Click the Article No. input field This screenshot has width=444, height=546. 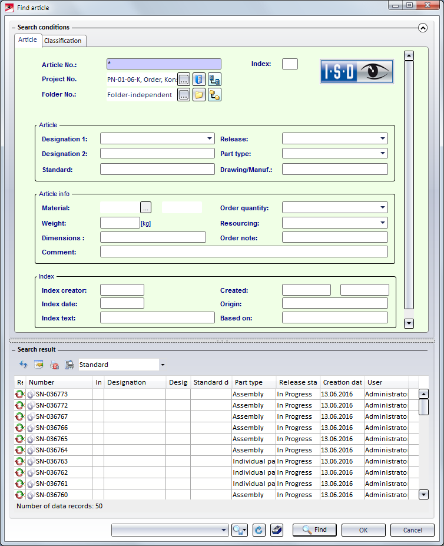point(164,64)
